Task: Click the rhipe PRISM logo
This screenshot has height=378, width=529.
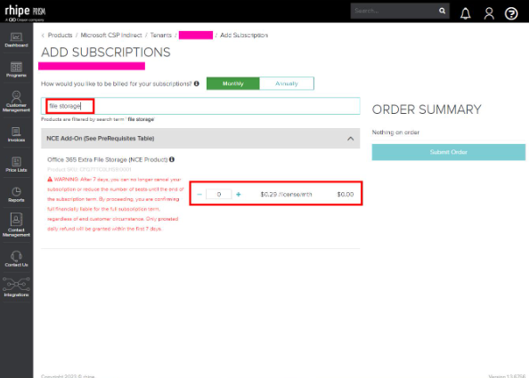Action: 25,12
